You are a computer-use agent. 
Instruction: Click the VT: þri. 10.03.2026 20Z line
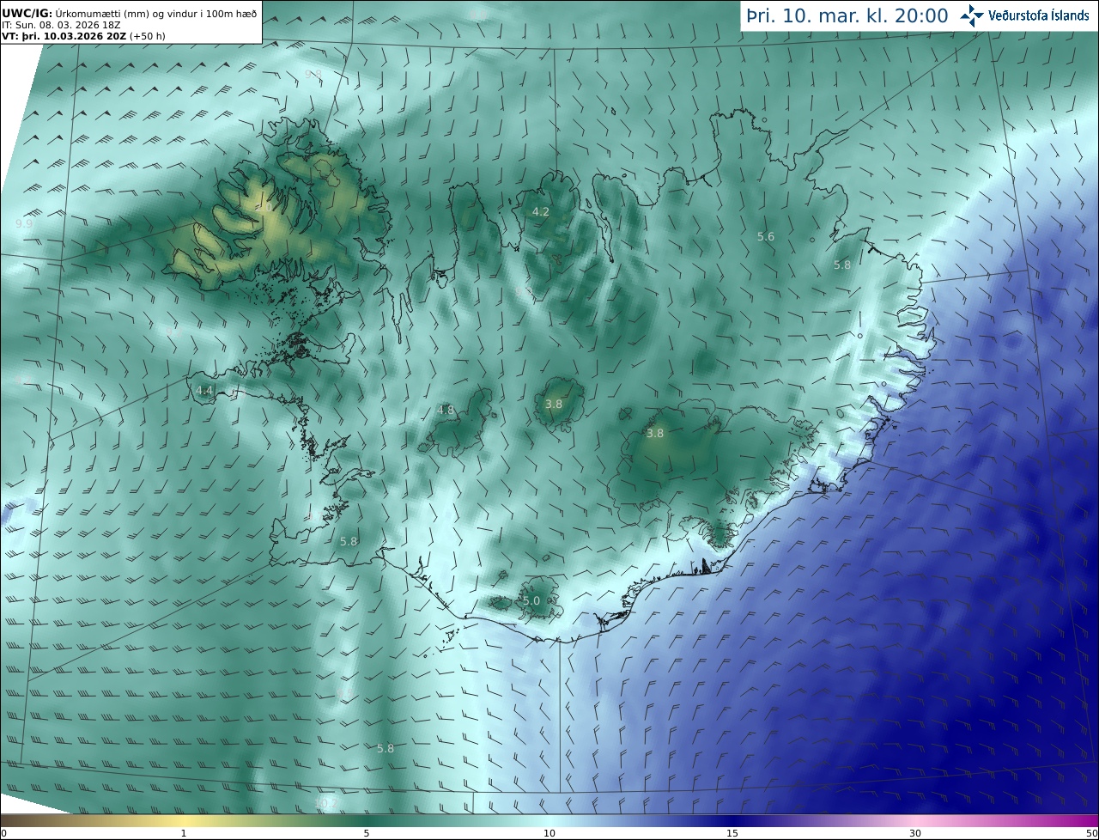coord(82,36)
